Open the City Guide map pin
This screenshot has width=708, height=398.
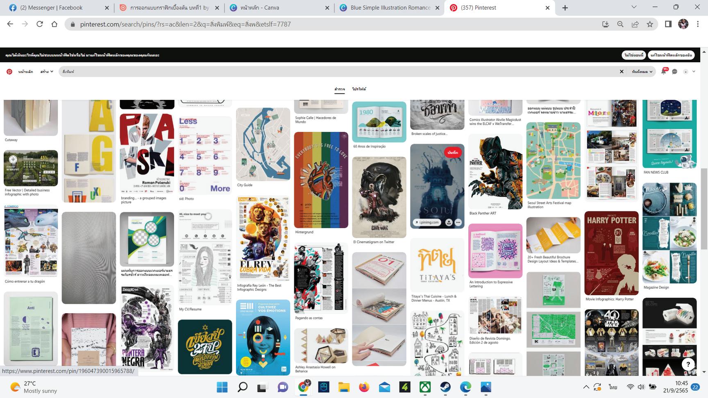263,145
